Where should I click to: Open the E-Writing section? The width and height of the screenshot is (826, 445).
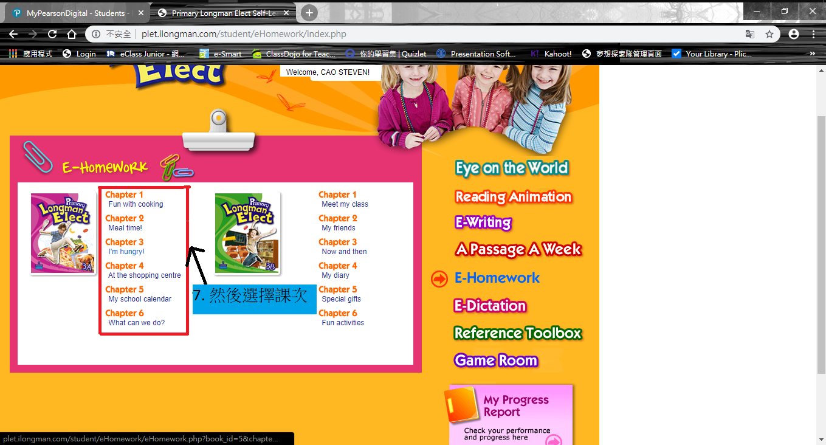pyautogui.click(x=483, y=222)
